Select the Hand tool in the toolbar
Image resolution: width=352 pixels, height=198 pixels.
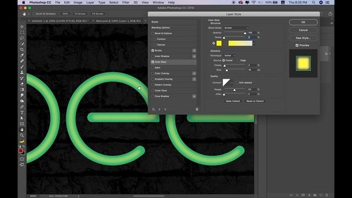coord(22,130)
